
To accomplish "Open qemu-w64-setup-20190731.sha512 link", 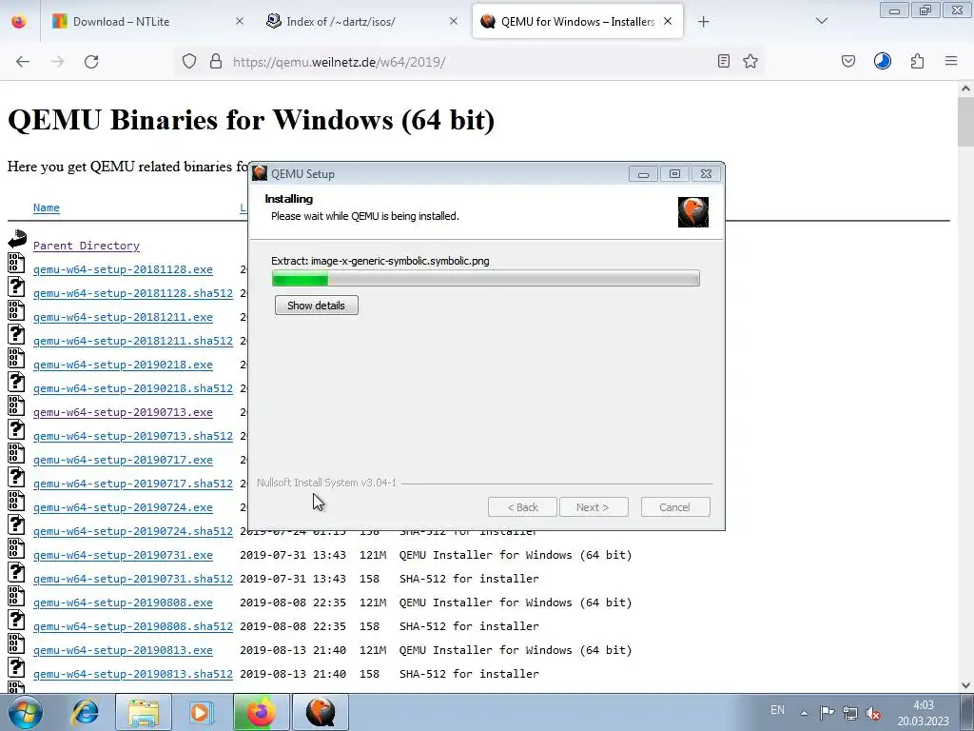I will click(133, 579).
